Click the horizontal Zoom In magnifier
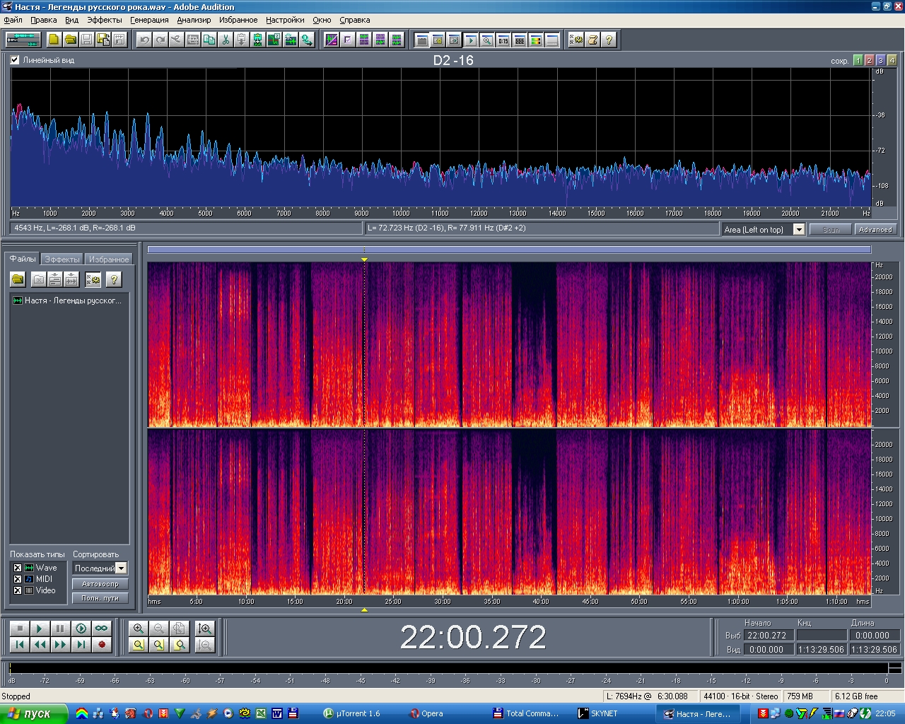The image size is (905, 724). (x=139, y=629)
